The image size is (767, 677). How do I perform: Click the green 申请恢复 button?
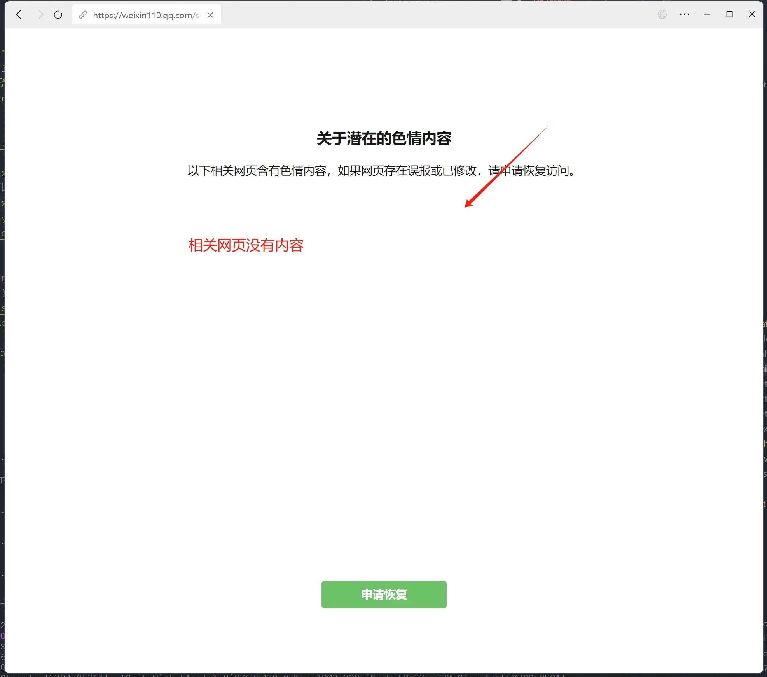click(x=384, y=594)
